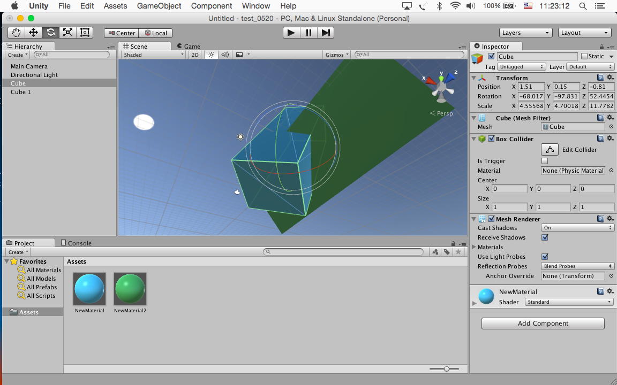Select the Rect Transform tool
The width and height of the screenshot is (617, 385).
(85, 33)
